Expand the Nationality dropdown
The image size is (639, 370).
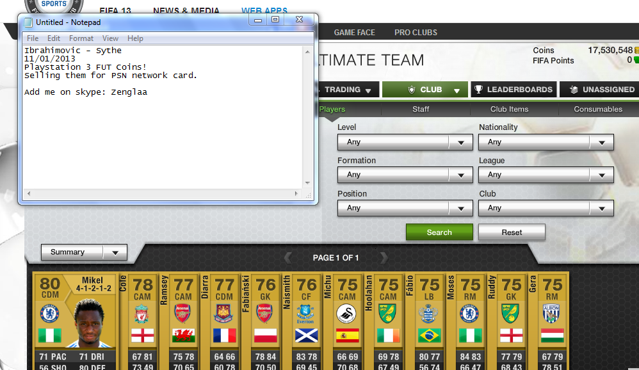coord(546,142)
